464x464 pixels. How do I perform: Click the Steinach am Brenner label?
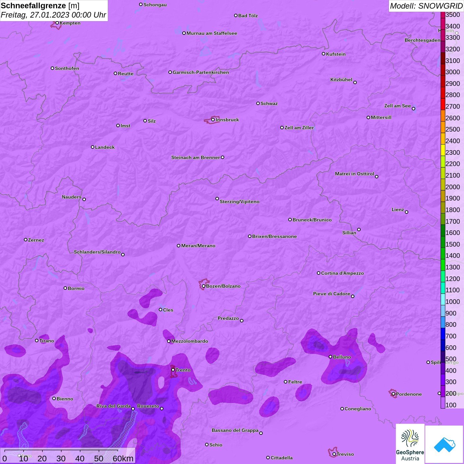click(196, 157)
